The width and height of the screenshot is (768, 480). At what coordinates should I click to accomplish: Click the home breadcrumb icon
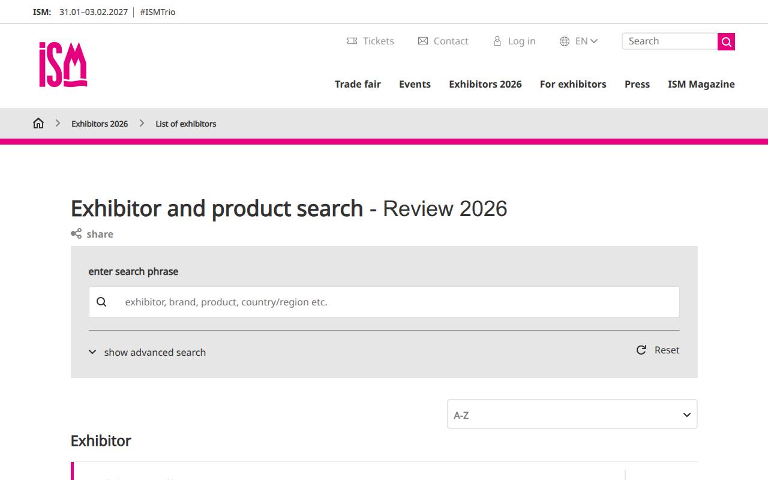38,124
